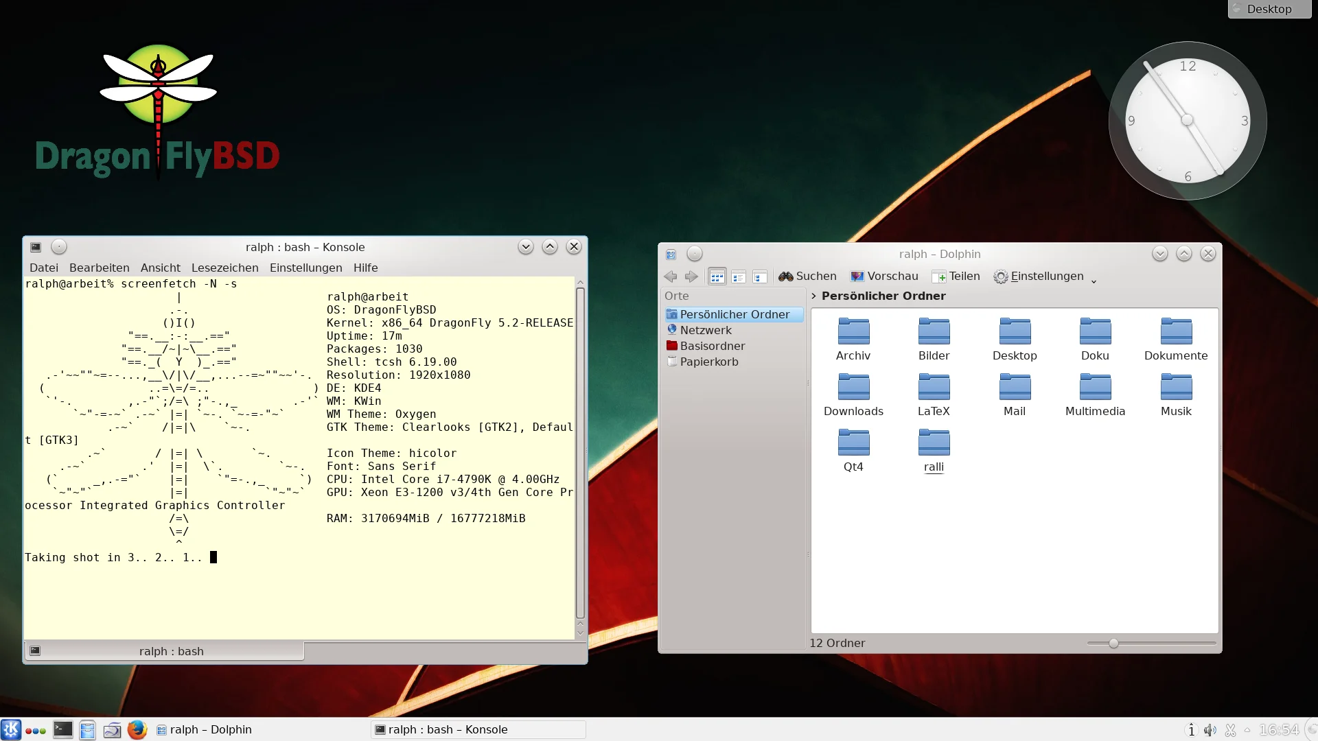This screenshot has height=741, width=1318.
Task: Open the Desktop toolbox button at top right
Action: pyautogui.click(x=1269, y=9)
